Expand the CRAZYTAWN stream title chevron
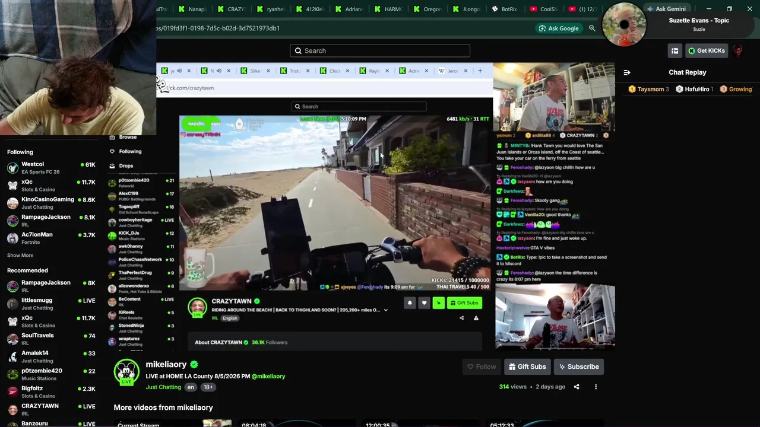Viewport: 760px width, 427px height. click(x=386, y=310)
